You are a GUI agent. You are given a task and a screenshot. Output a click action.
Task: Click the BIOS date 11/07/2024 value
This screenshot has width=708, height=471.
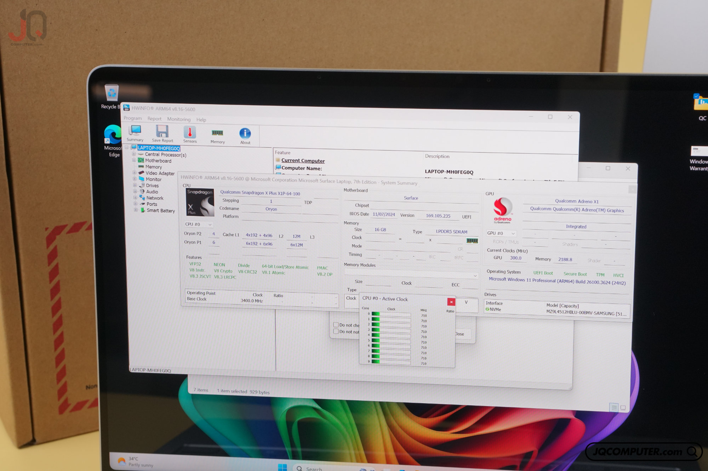(383, 214)
